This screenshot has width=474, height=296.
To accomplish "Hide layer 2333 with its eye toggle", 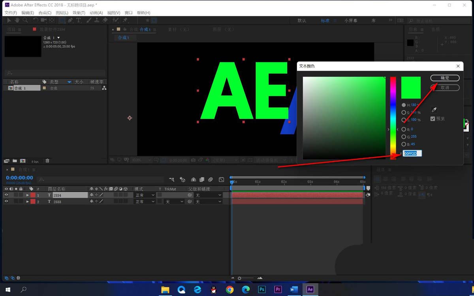I will [x=6, y=201].
